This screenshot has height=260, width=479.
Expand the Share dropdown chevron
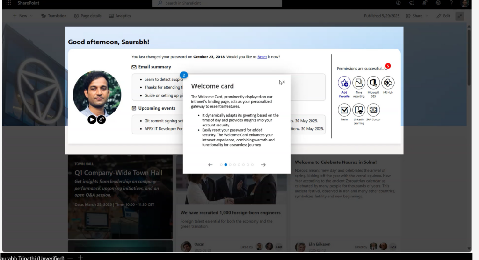click(427, 16)
